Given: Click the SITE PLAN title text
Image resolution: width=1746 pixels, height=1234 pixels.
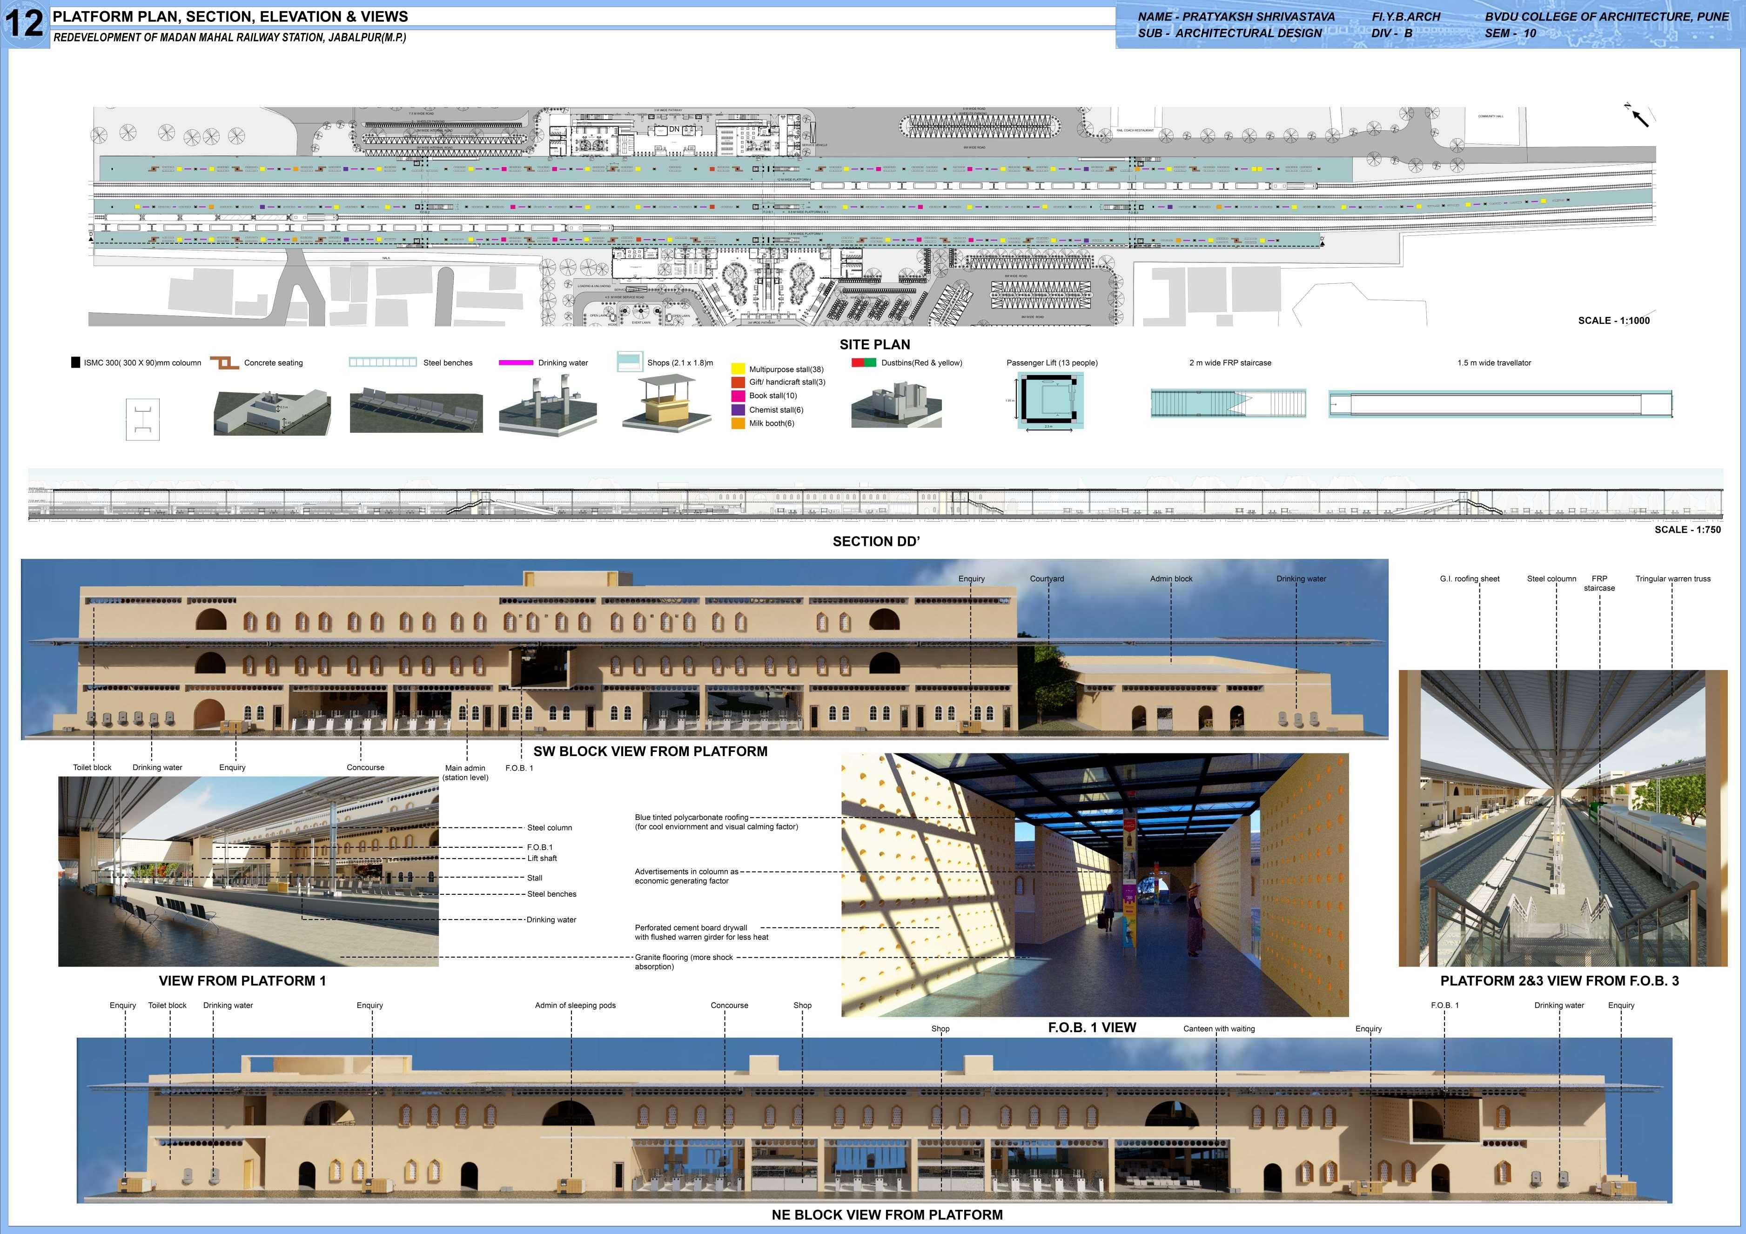Looking at the screenshot, I should pyautogui.click(x=874, y=344).
